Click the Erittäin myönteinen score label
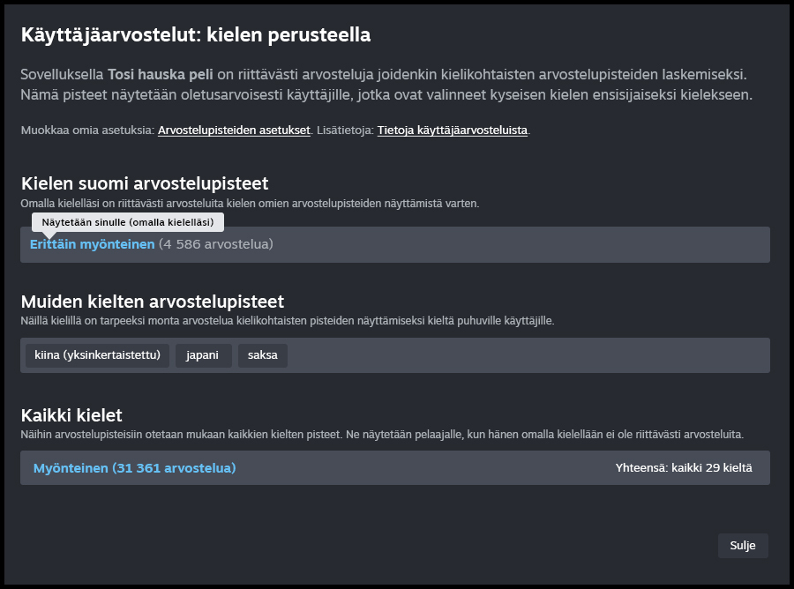 pyautogui.click(x=93, y=244)
